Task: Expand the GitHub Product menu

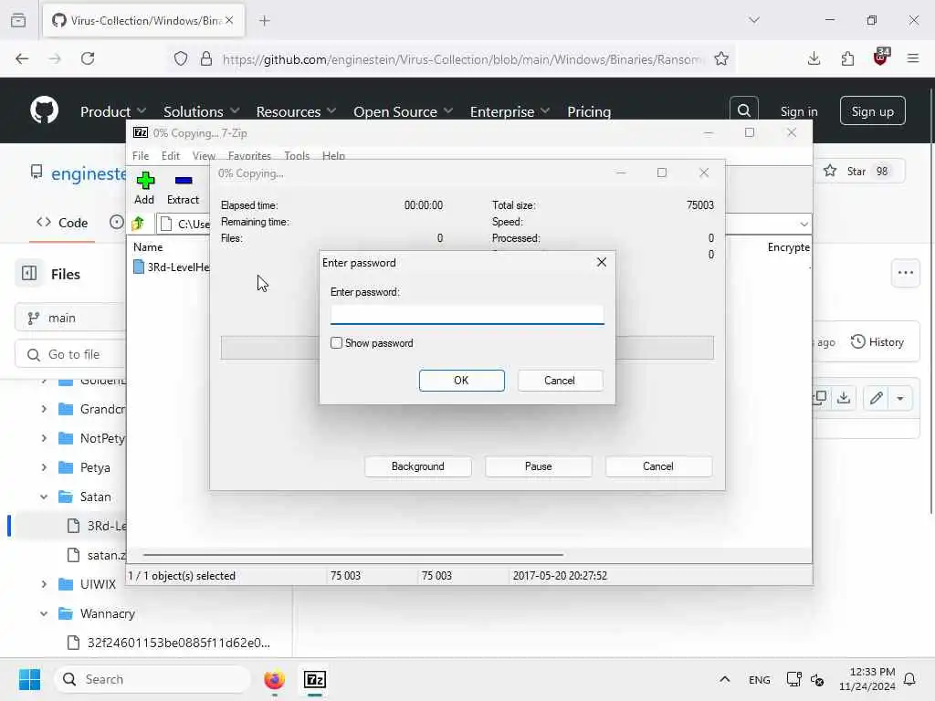Action: click(113, 111)
